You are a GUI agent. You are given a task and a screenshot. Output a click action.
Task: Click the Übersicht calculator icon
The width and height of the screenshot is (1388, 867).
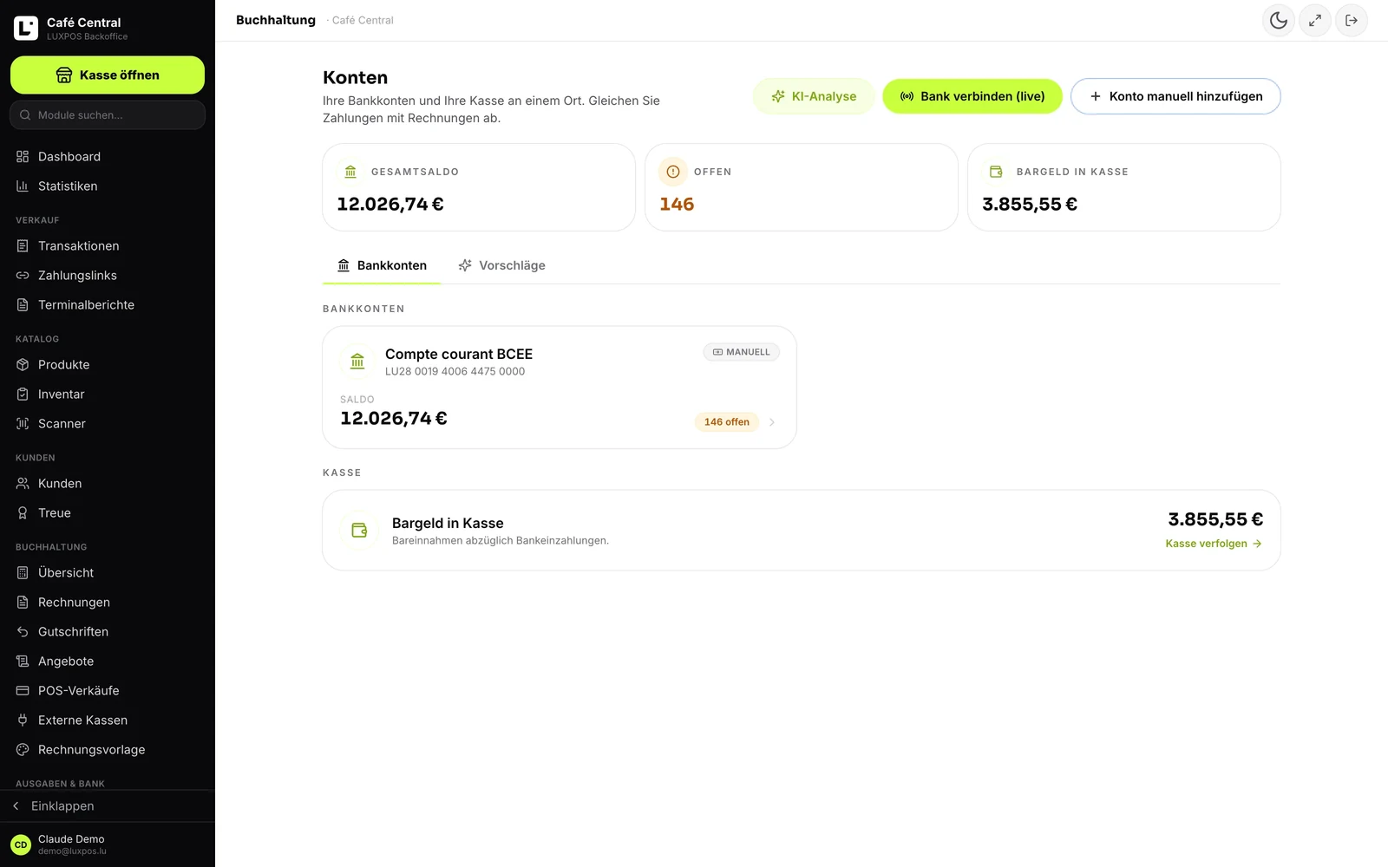(x=23, y=572)
